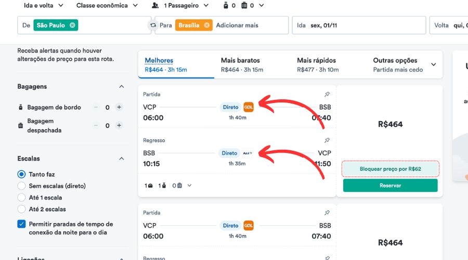
Task: Open the 1 Passageiro dropdown
Action: pyautogui.click(x=180, y=5)
